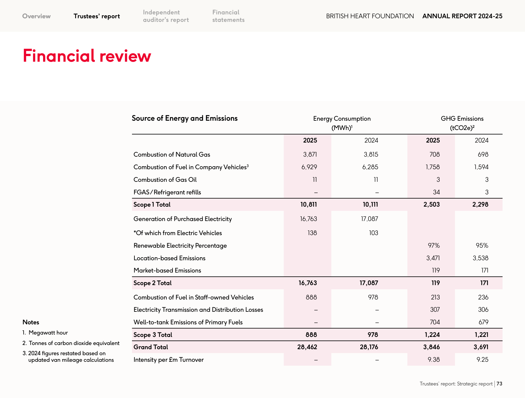Screen dimensions: 525x398
Task: Select the Trustees' report tab
Action: (x=97, y=16)
